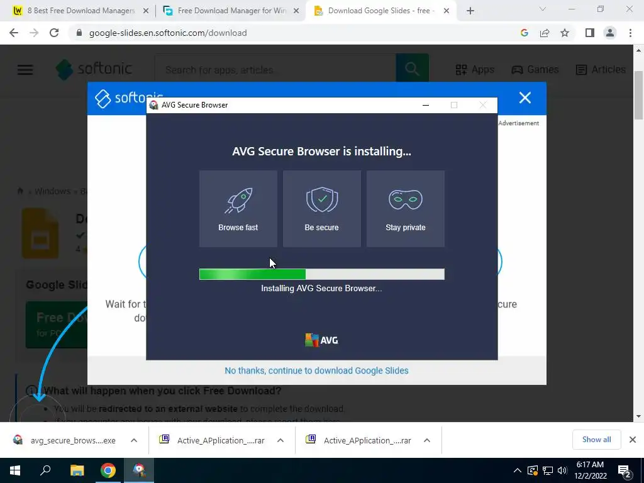The height and width of the screenshot is (483, 644).
Task: Click the Softonic search field
Action: pyautogui.click(x=275, y=69)
